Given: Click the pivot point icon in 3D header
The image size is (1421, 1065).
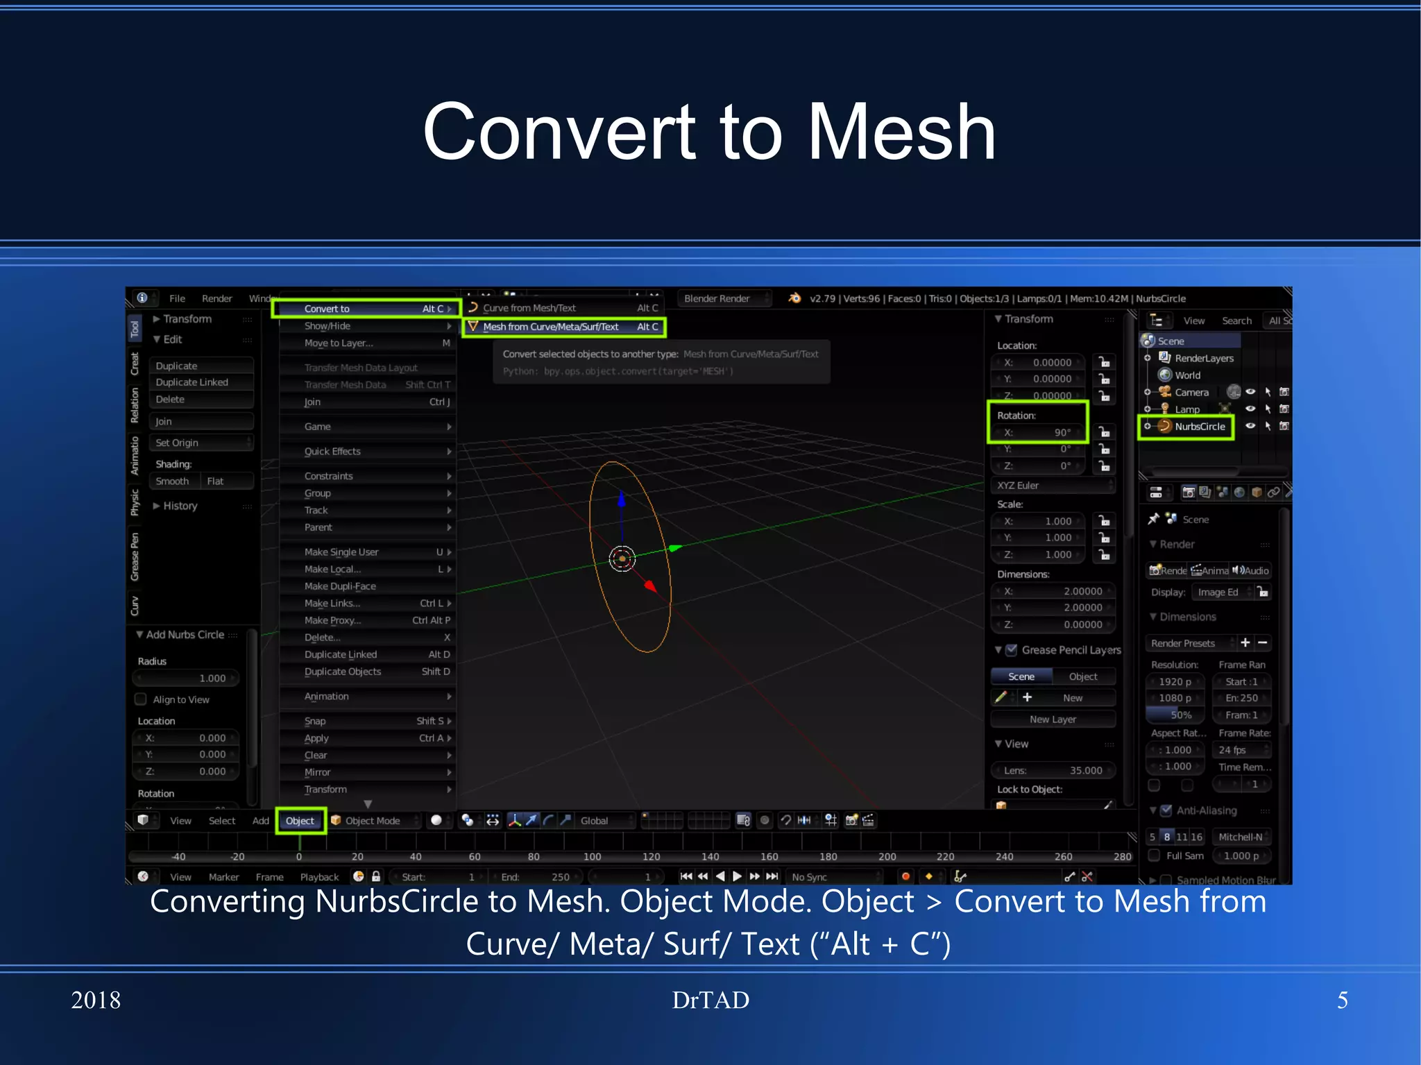Looking at the screenshot, I should pos(468,820).
